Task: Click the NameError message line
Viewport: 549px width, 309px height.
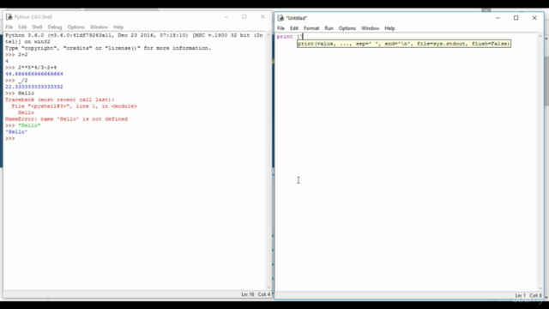Action: point(66,119)
